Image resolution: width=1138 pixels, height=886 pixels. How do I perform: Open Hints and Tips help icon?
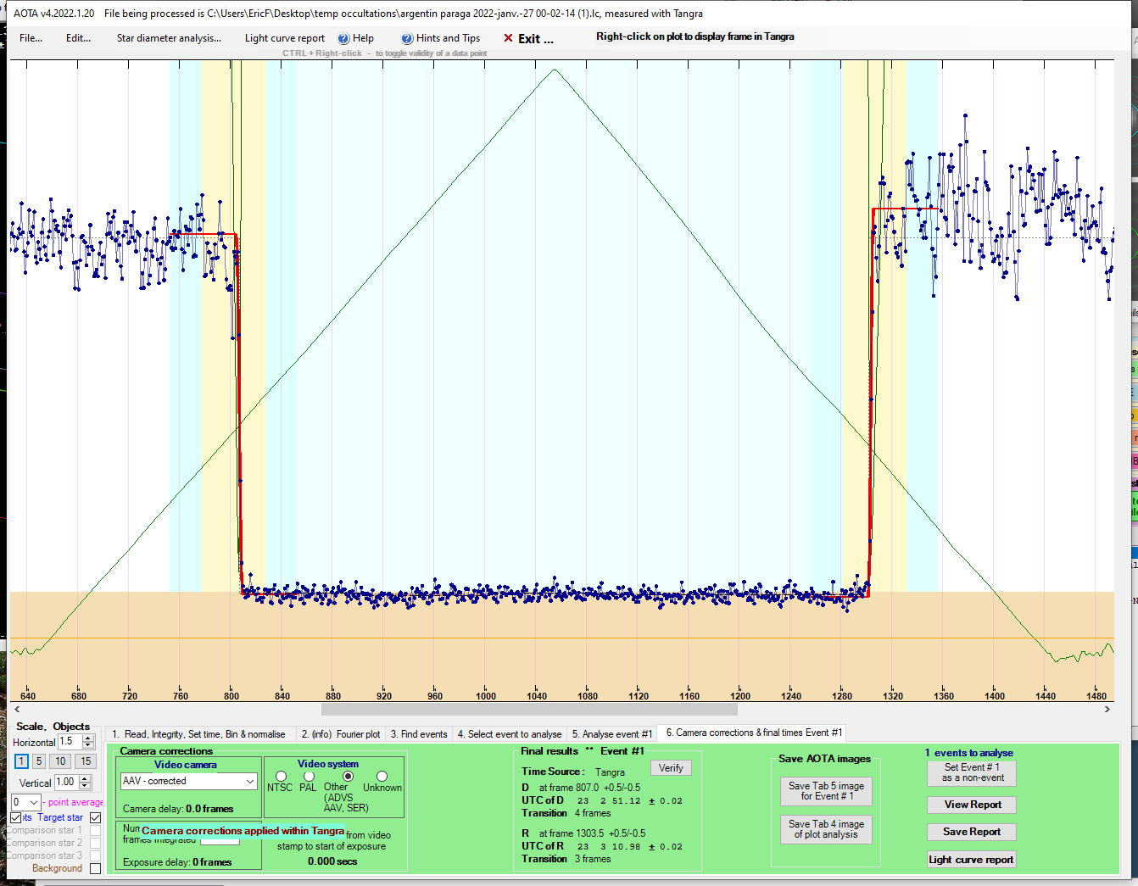tap(407, 38)
